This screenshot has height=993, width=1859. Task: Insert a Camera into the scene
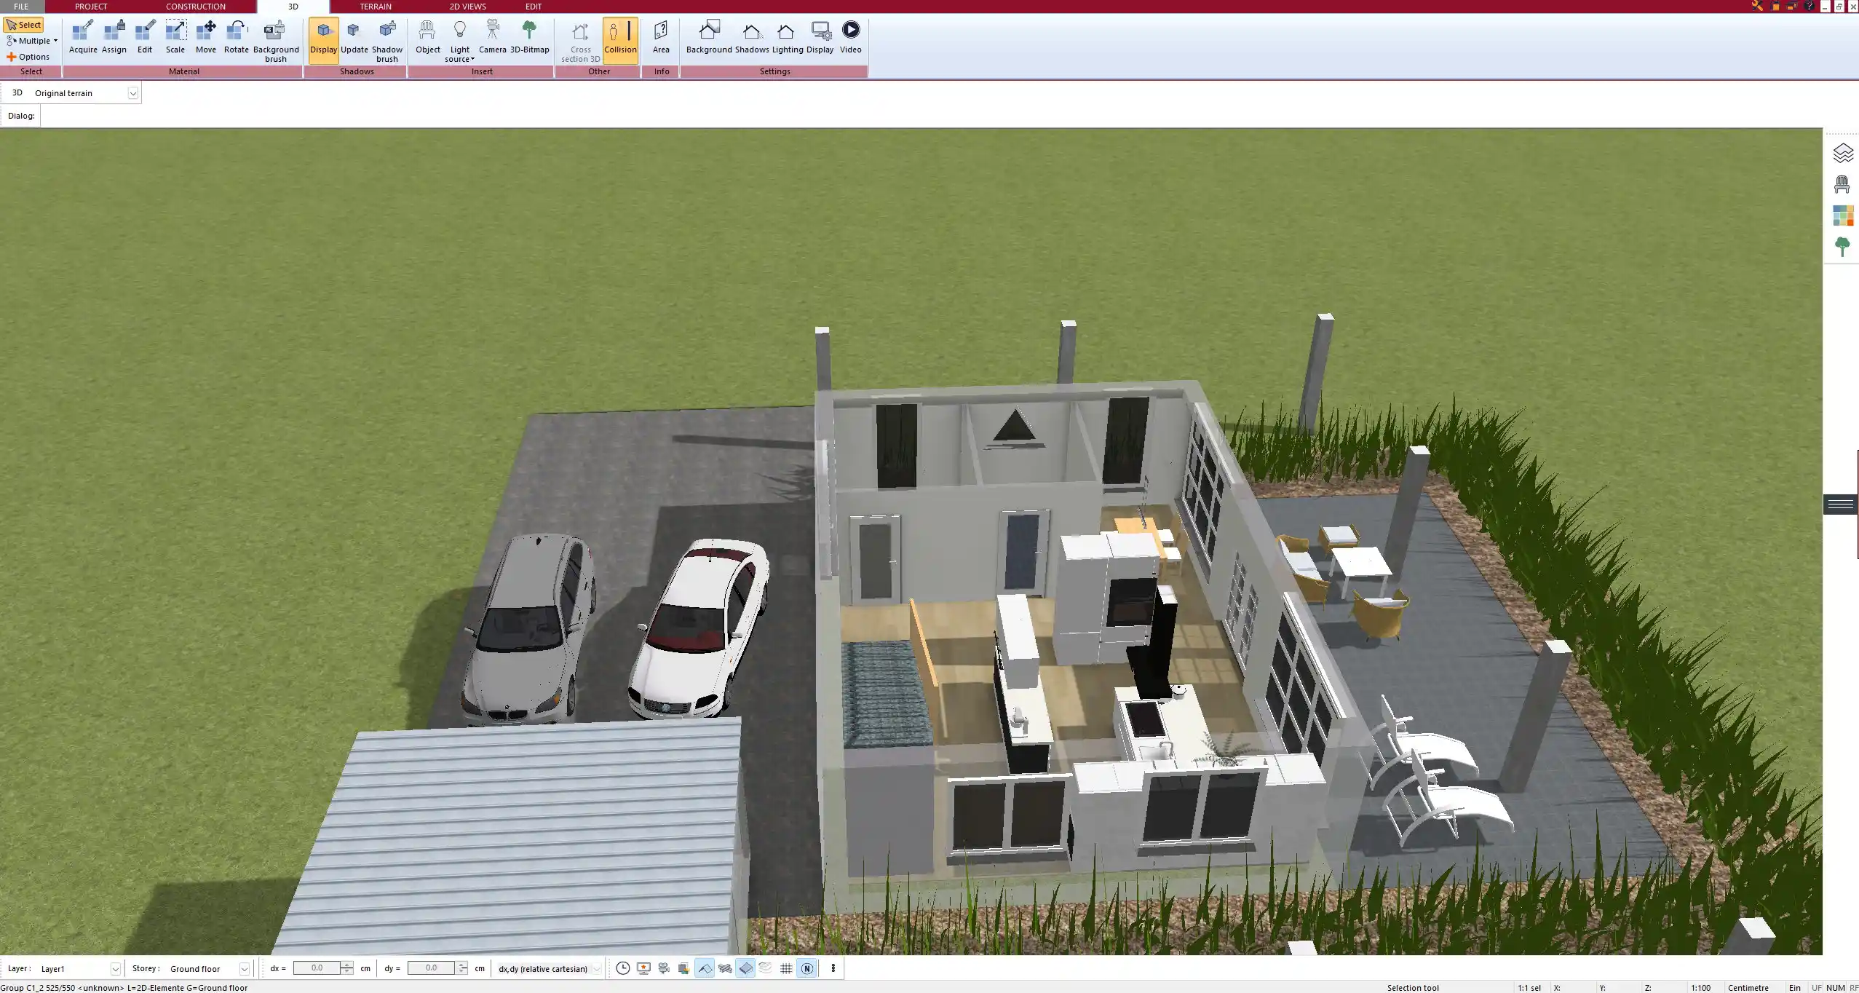[493, 38]
